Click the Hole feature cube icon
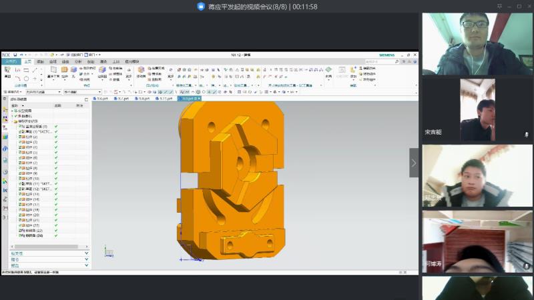Screen dimensions: 534x300 (x=73, y=70)
